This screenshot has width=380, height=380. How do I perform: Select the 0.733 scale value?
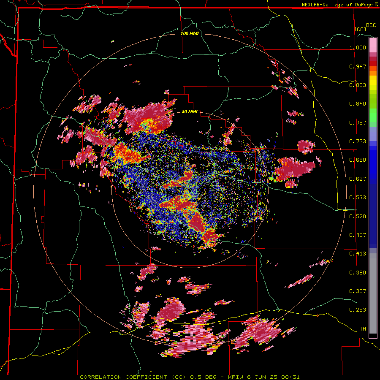tap(358, 141)
